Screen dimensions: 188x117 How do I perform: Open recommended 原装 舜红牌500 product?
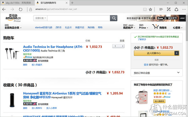click(162, 90)
